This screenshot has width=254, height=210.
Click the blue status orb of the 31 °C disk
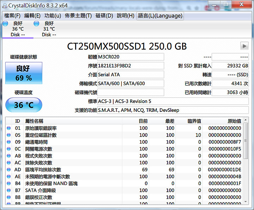coord(36,24)
